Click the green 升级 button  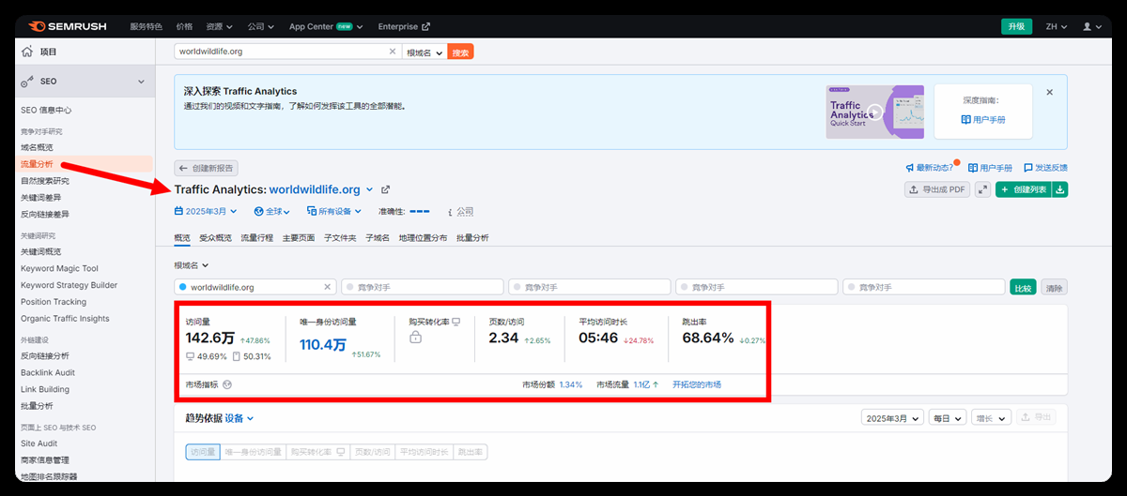pos(1016,26)
